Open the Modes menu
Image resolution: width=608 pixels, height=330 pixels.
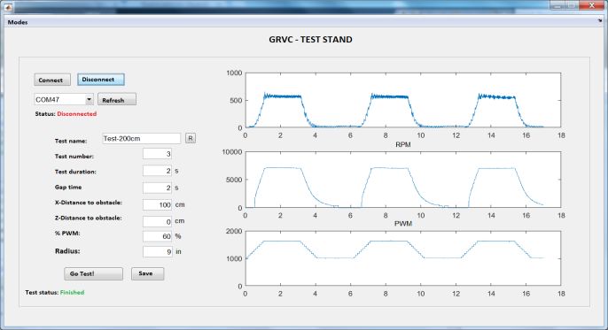[18, 22]
